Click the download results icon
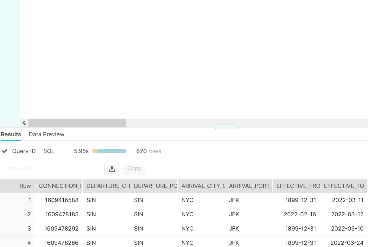Screen dimensions: 368x247 [112, 169]
